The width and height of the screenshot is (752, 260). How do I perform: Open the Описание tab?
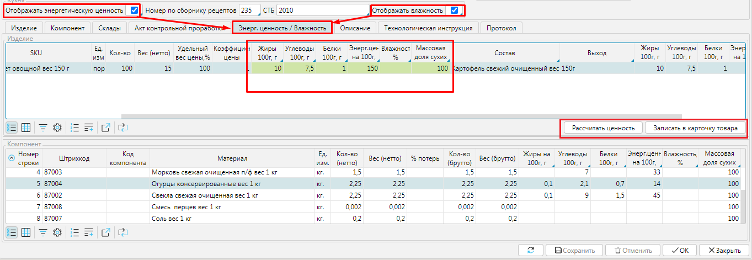pos(355,28)
